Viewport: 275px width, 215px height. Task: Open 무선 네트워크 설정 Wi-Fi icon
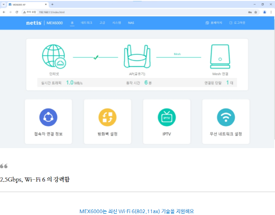click(x=226, y=117)
